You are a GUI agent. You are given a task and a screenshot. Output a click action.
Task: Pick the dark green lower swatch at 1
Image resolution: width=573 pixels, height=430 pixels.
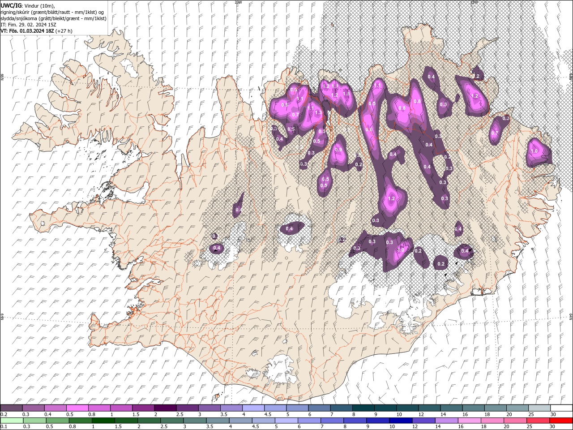pos(103,421)
